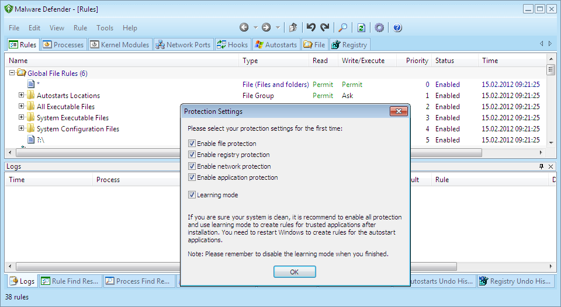This screenshot has height=307, width=561.
Task: Expand the All Executable Files group
Action: [21, 106]
